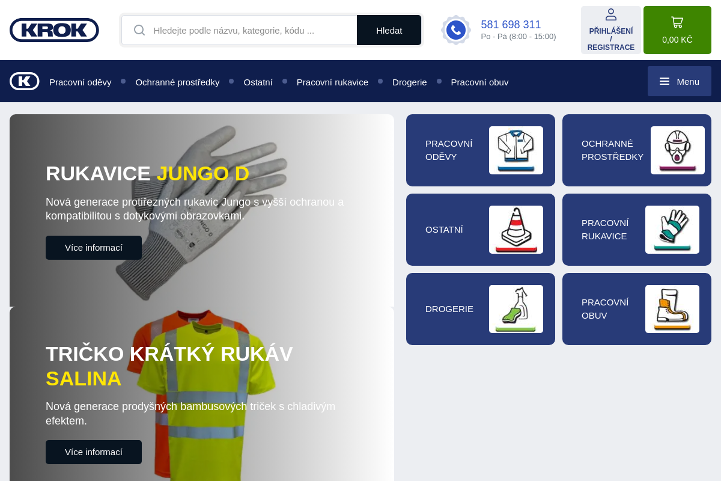This screenshot has width=721, height=481.
Task: Open Pracovní rukavice menu item
Action: (332, 82)
